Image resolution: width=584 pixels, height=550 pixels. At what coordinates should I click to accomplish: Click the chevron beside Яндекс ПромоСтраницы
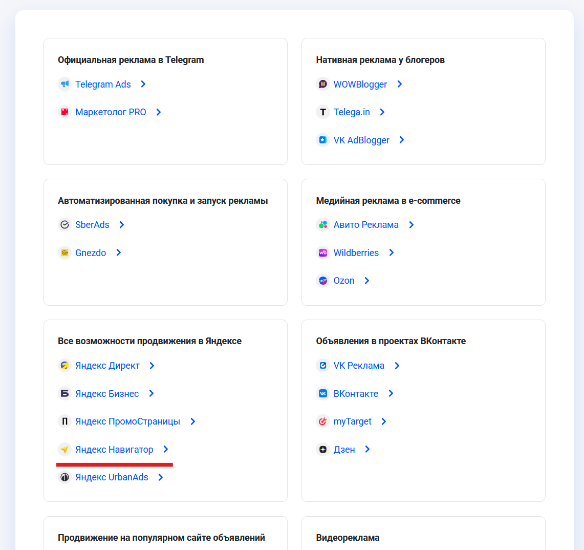tap(193, 421)
